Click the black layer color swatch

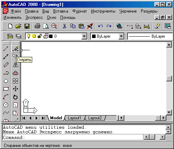[51, 36]
